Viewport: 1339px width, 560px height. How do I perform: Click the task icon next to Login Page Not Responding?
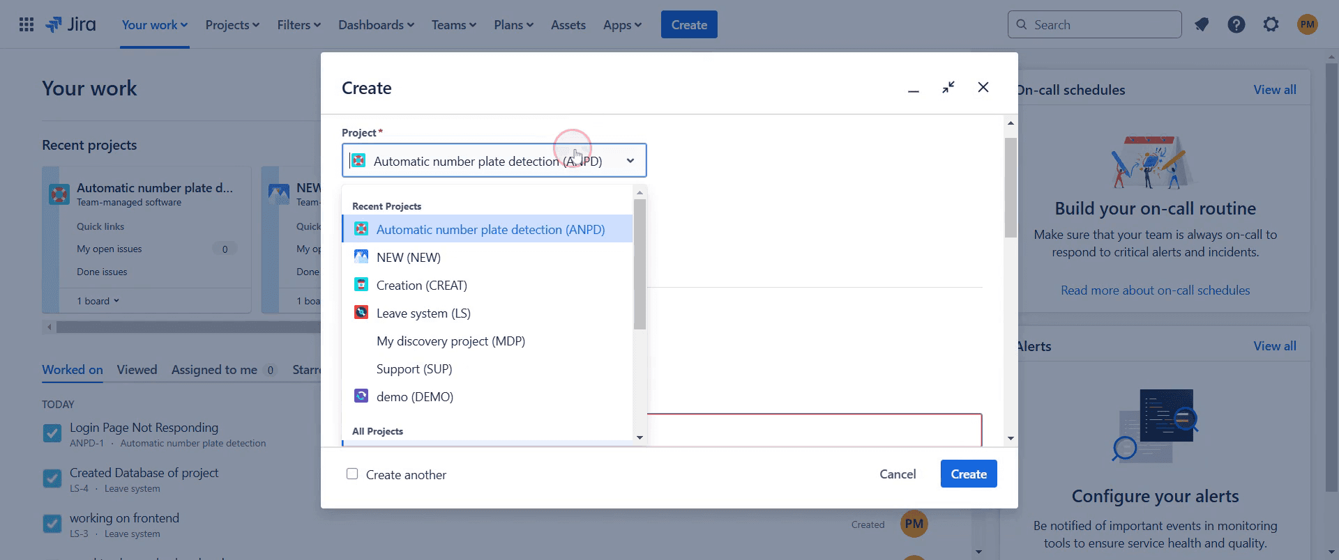(52, 434)
